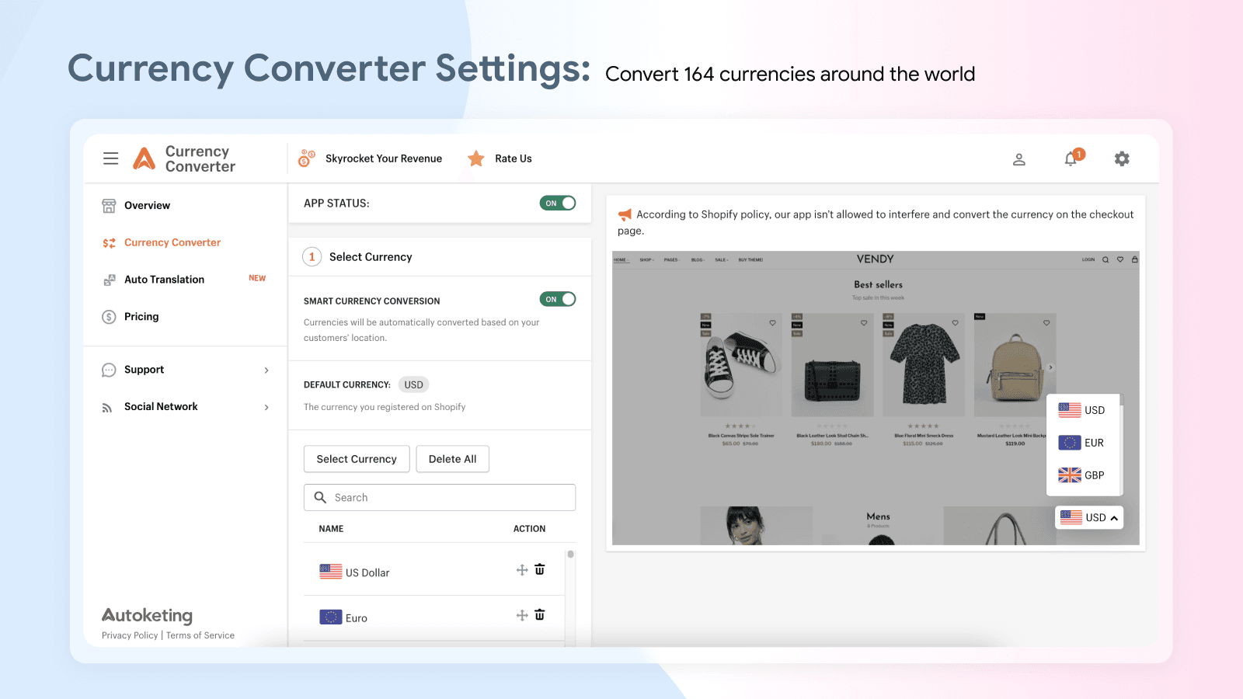
Task: Choose EUR in currency switcher list
Action: tap(1082, 443)
